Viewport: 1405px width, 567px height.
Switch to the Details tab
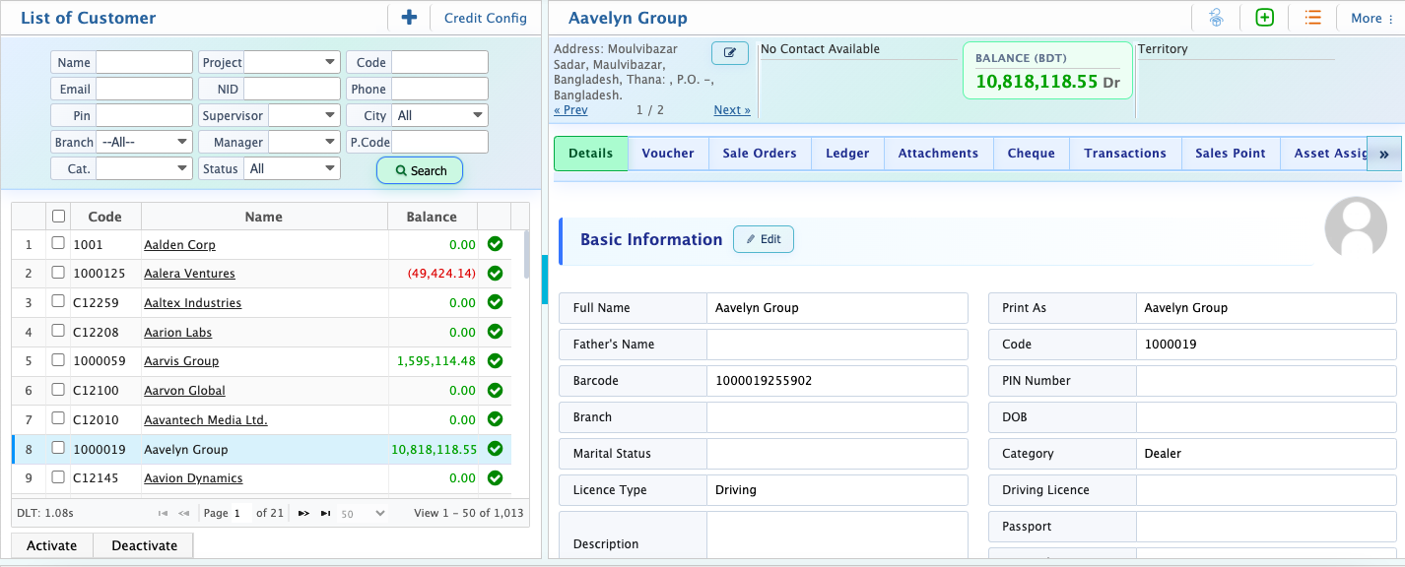coord(591,154)
